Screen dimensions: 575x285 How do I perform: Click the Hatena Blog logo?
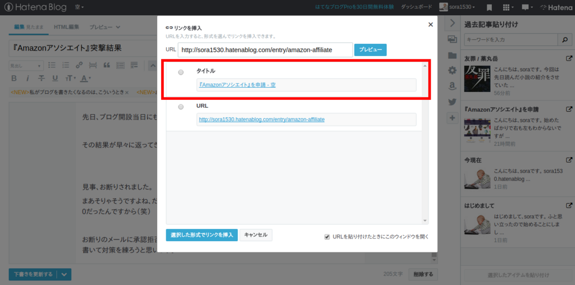[35, 7]
